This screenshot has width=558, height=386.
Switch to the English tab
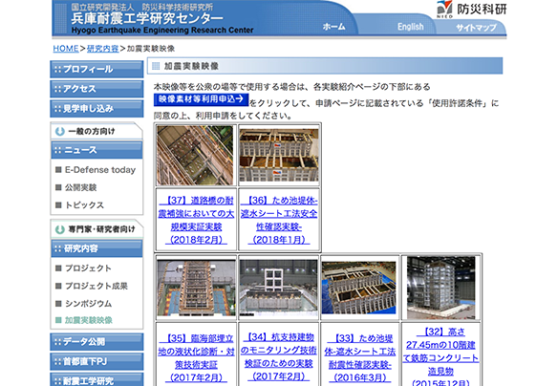tap(410, 27)
